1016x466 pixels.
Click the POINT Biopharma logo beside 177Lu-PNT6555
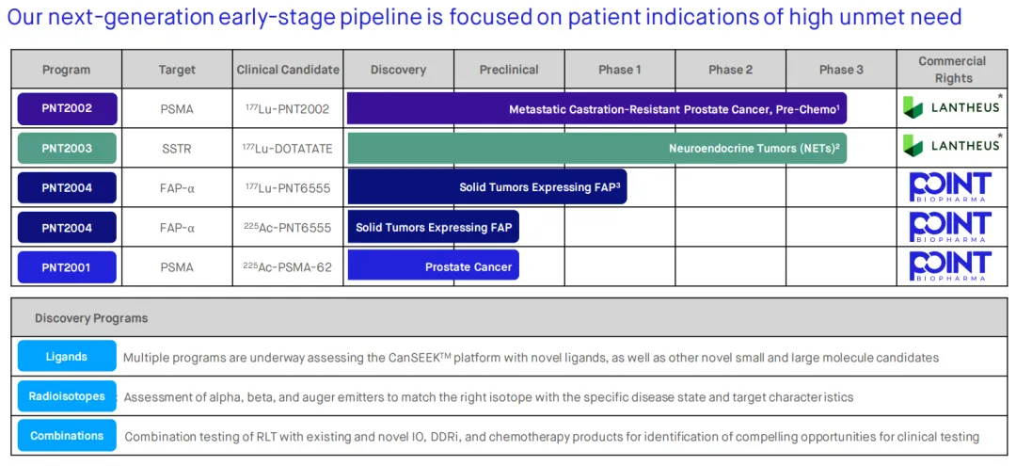tap(950, 187)
